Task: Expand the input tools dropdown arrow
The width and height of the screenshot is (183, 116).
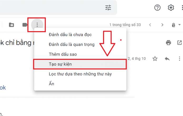Action: click(180, 25)
